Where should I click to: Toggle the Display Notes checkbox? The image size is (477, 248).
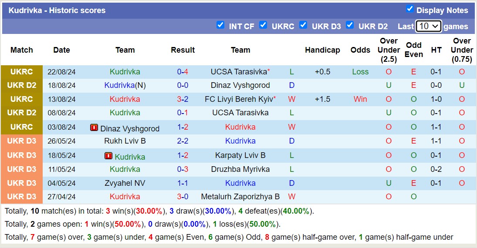[409, 9]
